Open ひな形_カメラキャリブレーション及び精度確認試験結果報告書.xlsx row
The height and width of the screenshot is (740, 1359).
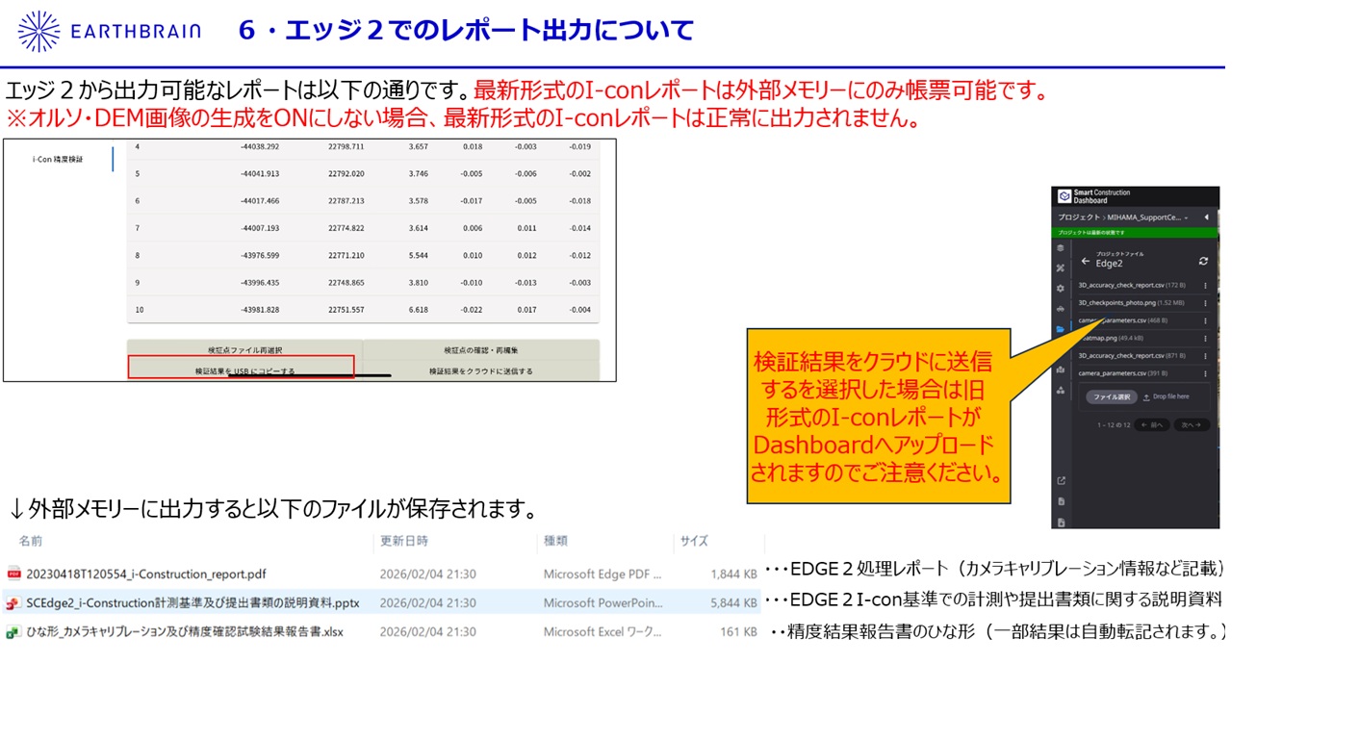[383, 632]
